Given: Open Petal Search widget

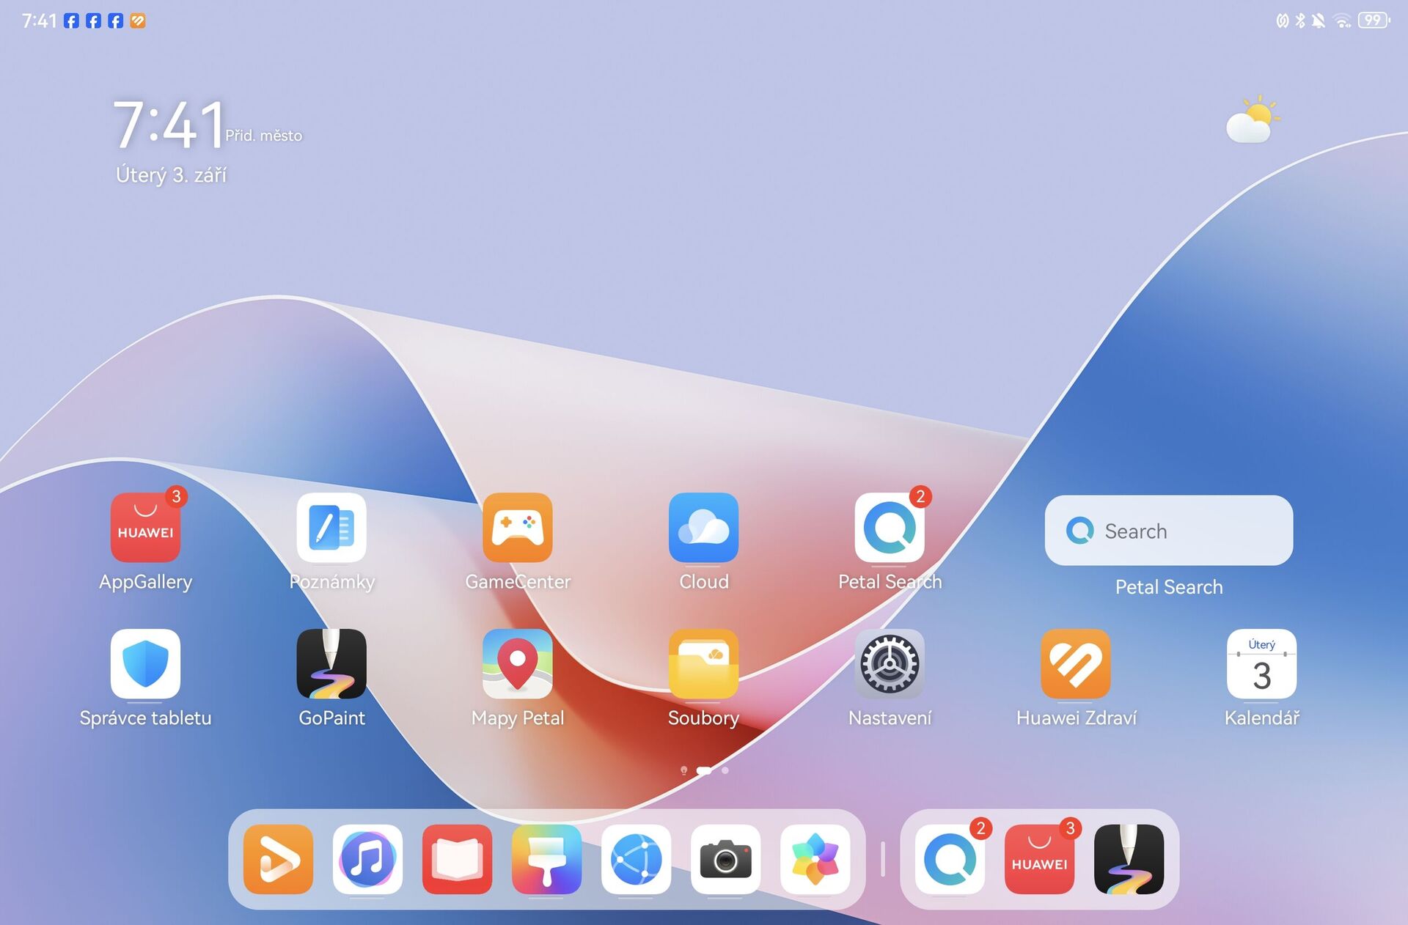Looking at the screenshot, I should pos(1168,530).
